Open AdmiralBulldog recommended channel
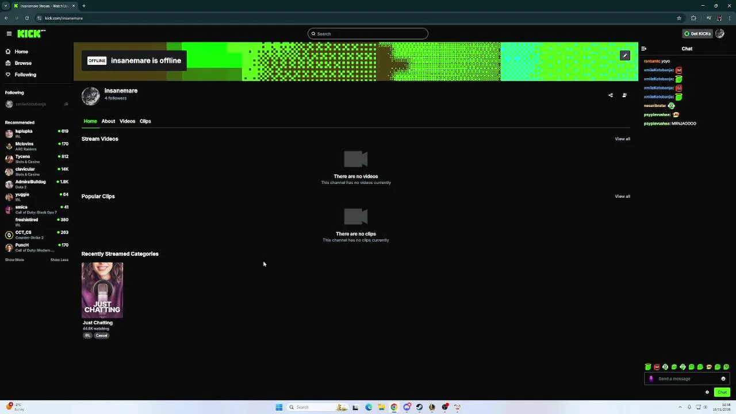The width and height of the screenshot is (736, 414). (x=36, y=184)
